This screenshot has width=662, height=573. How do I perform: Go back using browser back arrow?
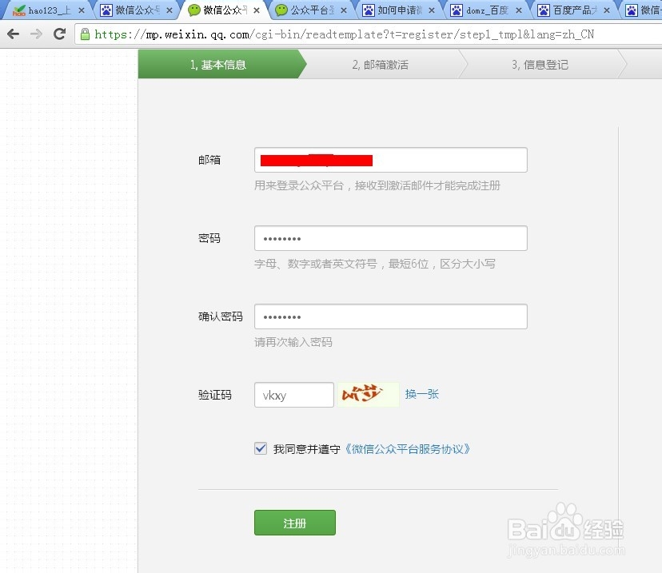click(x=13, y=34)
